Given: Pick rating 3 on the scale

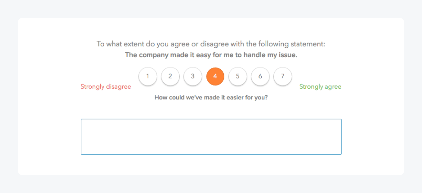Looking at the screenshot, I should (x=193, y=76).
